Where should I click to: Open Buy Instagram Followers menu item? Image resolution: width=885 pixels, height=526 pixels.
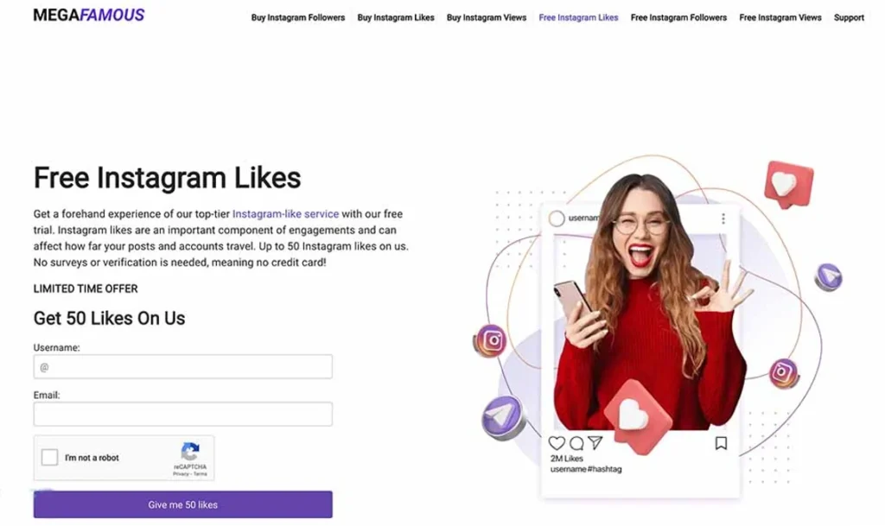[298, 17]
